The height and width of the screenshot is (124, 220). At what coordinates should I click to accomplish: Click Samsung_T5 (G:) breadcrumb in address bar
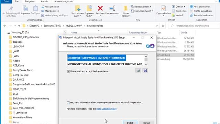click(x=53, y=26)
